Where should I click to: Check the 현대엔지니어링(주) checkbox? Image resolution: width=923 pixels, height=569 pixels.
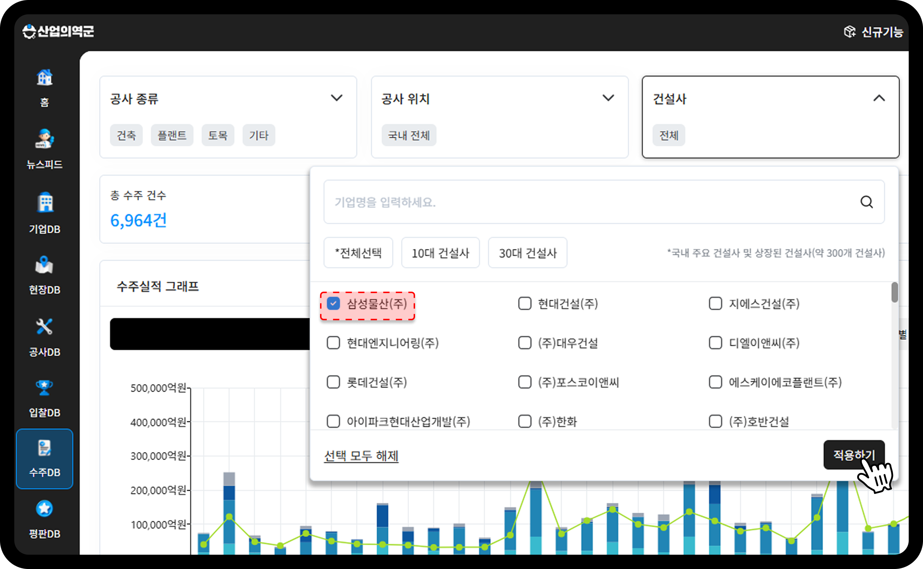click(x=333, y=343)
